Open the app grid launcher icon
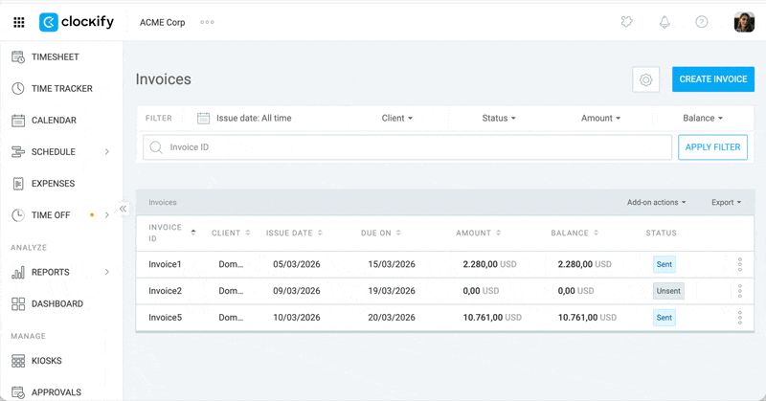This screenshot has width=766, height=401. (18, 22)
